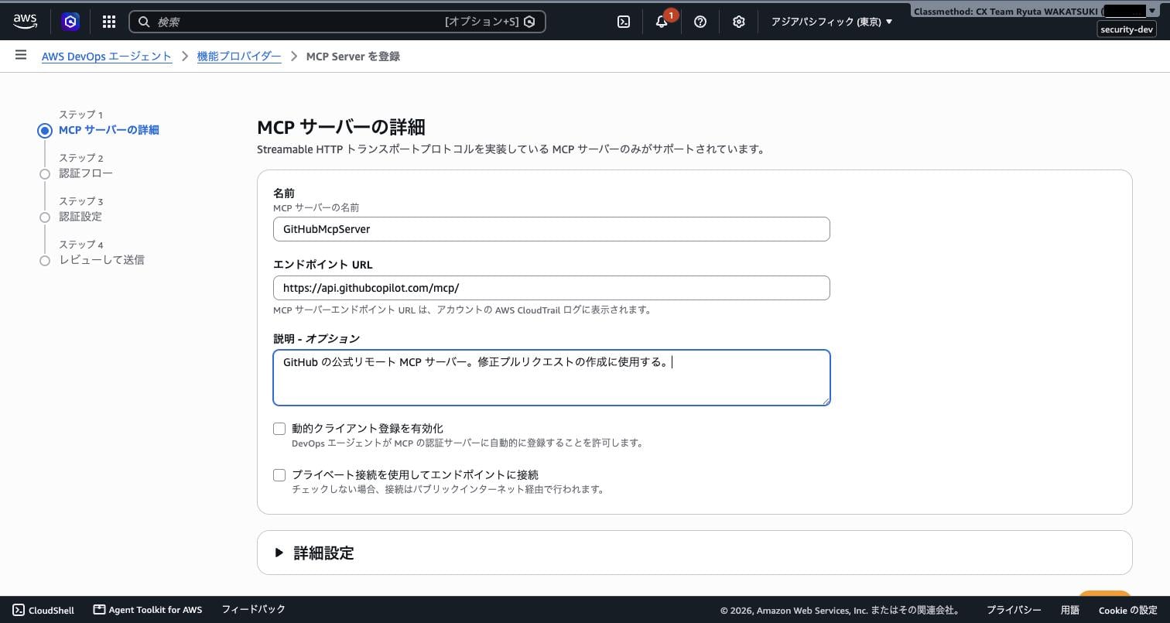Go to AWS DevOps エージェント breadcrumb
Screen dimensions: 1170x623
(x=107, y=56)
